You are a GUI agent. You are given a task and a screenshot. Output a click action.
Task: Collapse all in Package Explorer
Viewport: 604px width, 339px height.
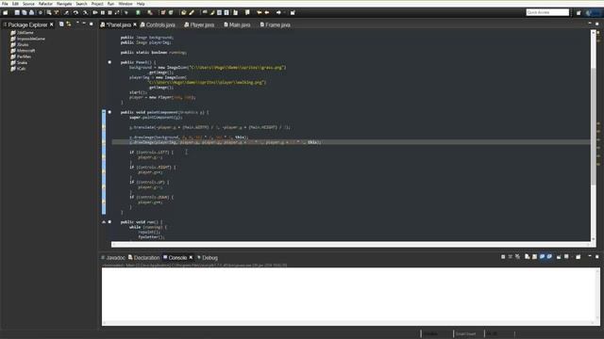pyautogui.click(x=61, y=24)
